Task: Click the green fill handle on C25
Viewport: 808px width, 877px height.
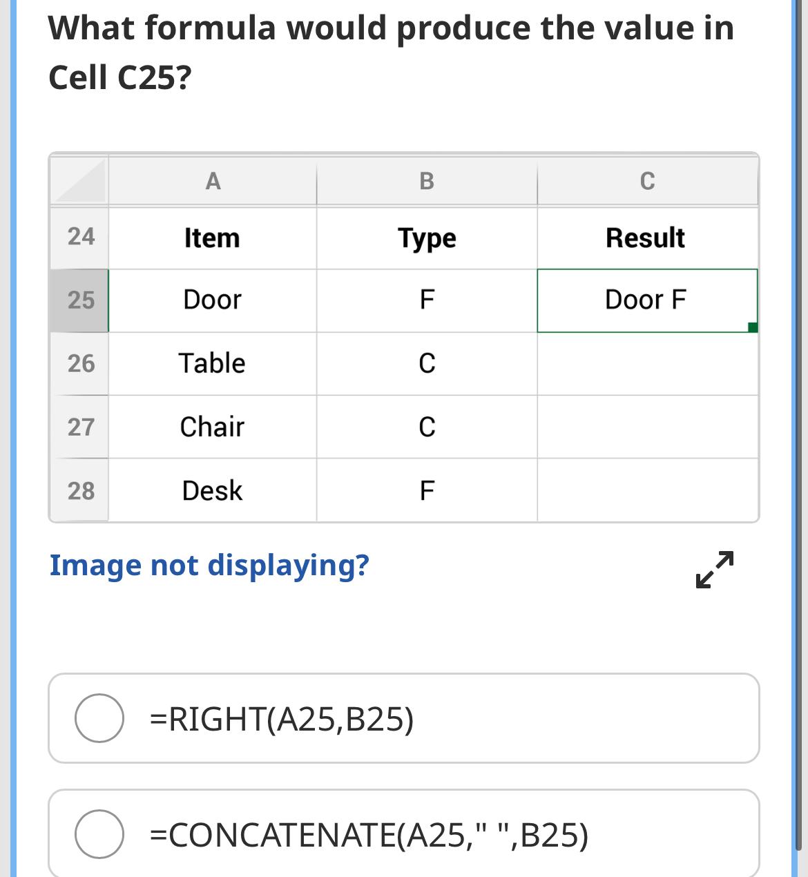Action: tap(753, 327)
